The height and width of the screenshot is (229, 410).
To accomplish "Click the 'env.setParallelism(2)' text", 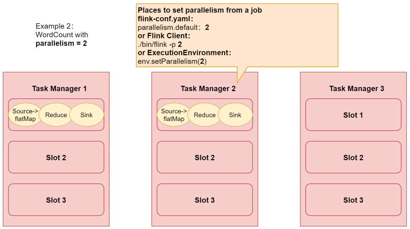I will point(172,62).
